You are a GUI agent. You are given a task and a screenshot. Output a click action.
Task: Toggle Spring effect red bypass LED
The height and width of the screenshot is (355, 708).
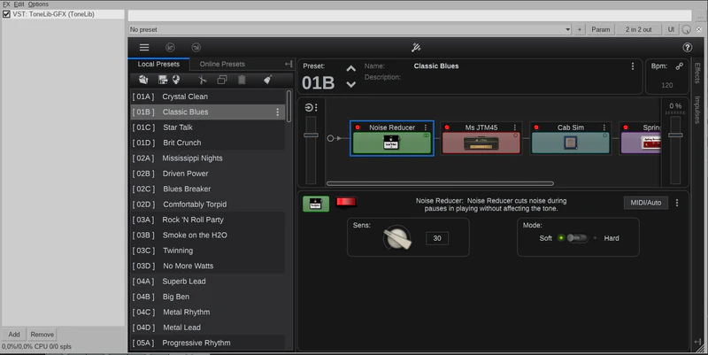point(626,127)
